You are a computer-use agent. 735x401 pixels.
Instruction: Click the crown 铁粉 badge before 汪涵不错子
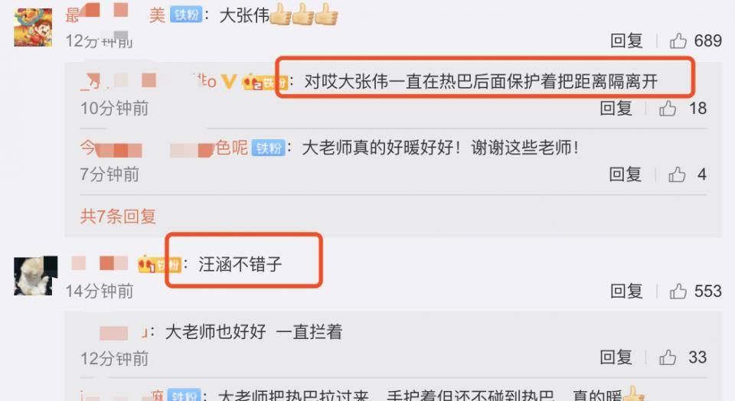(x=159, y=265)
